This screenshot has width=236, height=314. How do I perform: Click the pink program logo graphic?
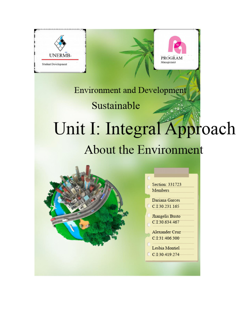click(177, 45)
